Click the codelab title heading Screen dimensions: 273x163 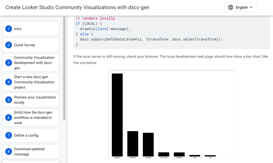coord(77,7)
